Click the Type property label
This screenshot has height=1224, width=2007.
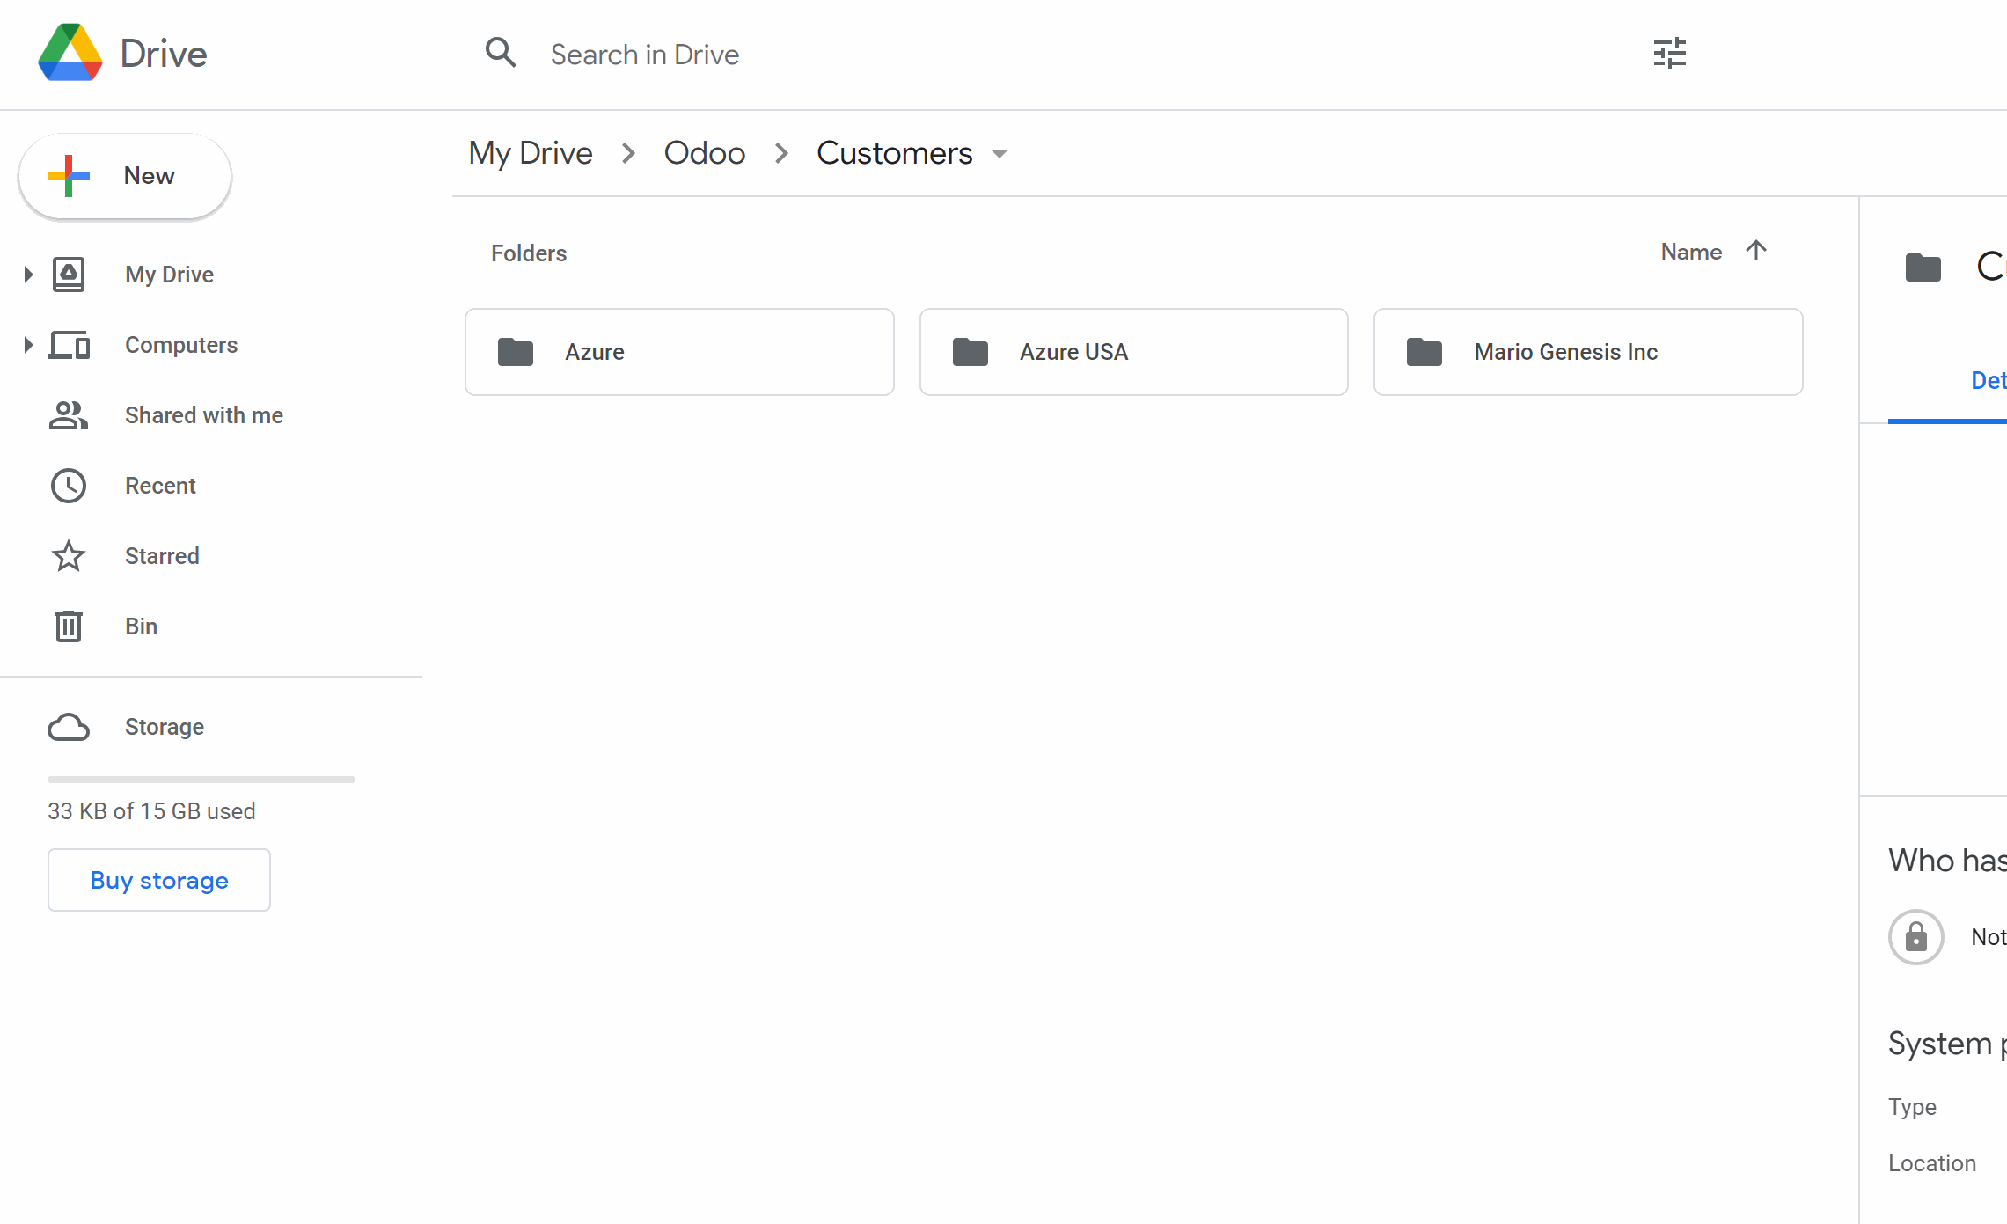(x=1912, y=1107)
